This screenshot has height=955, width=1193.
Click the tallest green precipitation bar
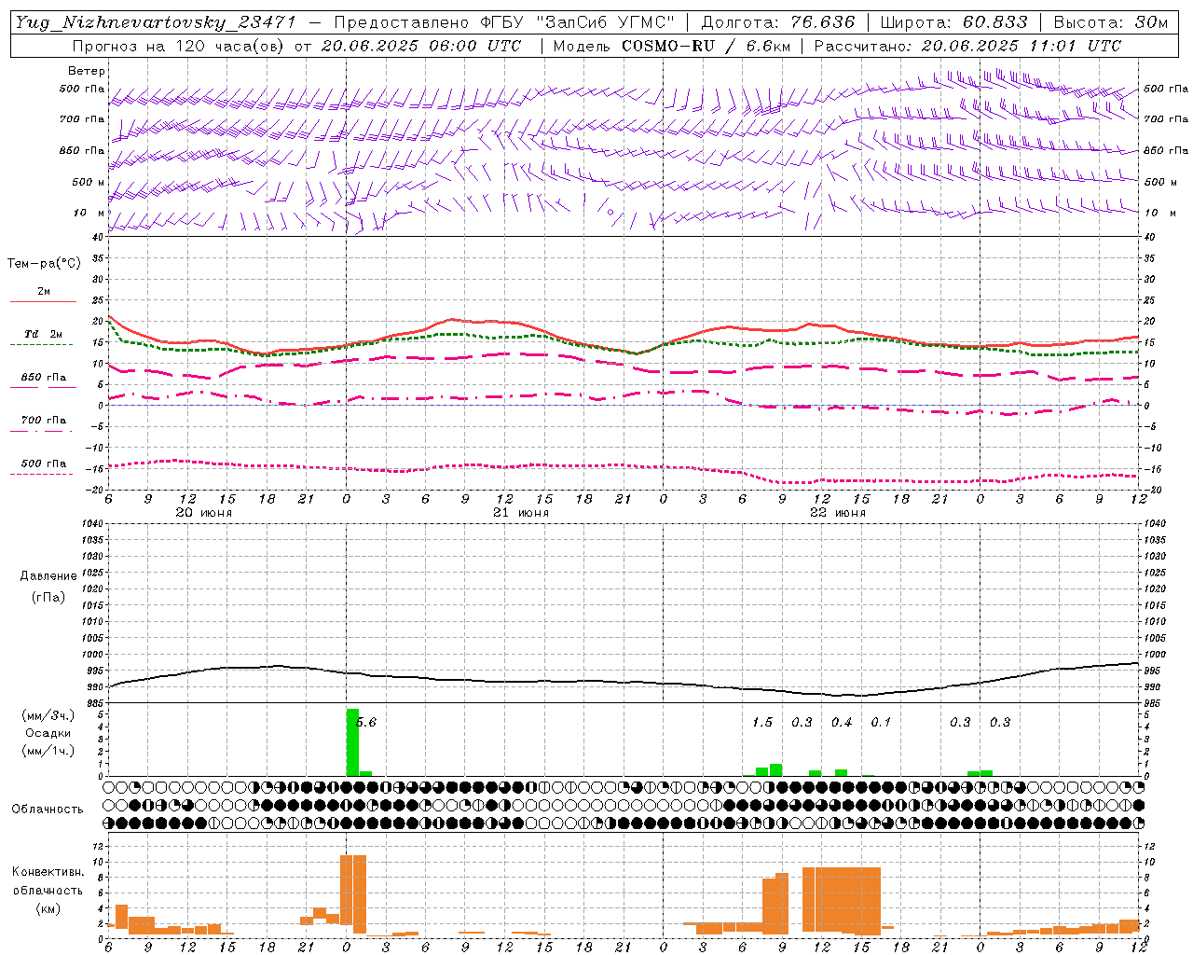pos(352,742)
